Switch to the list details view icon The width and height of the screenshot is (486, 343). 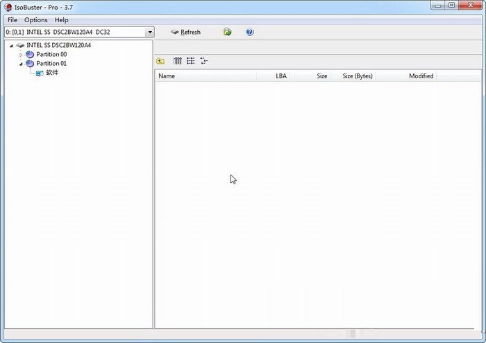coord(190,61)
